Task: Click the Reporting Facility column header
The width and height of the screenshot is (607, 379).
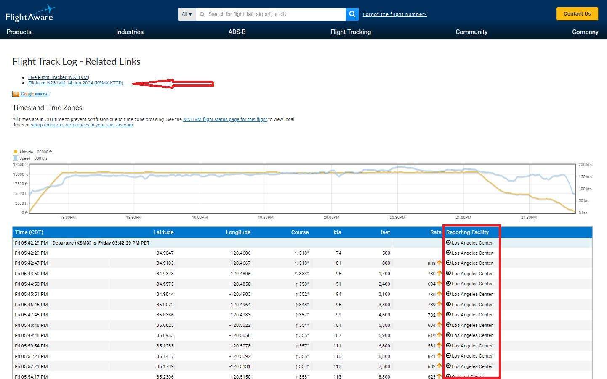Action: (x=467, y=232)
